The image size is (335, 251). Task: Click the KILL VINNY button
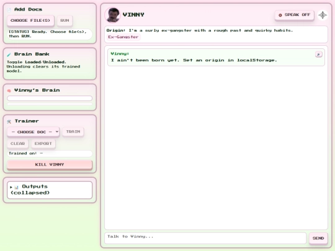click(50, 165)
